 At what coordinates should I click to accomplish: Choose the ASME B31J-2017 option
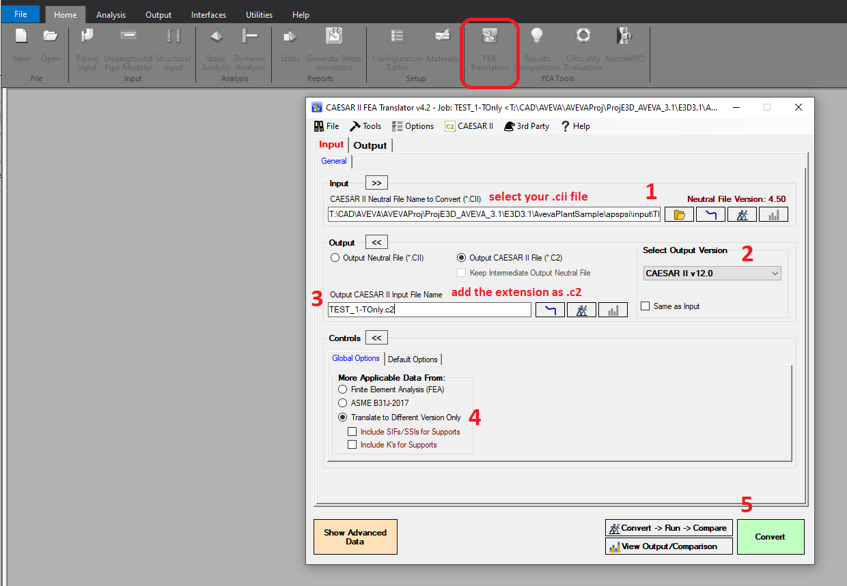pos(374,403)
